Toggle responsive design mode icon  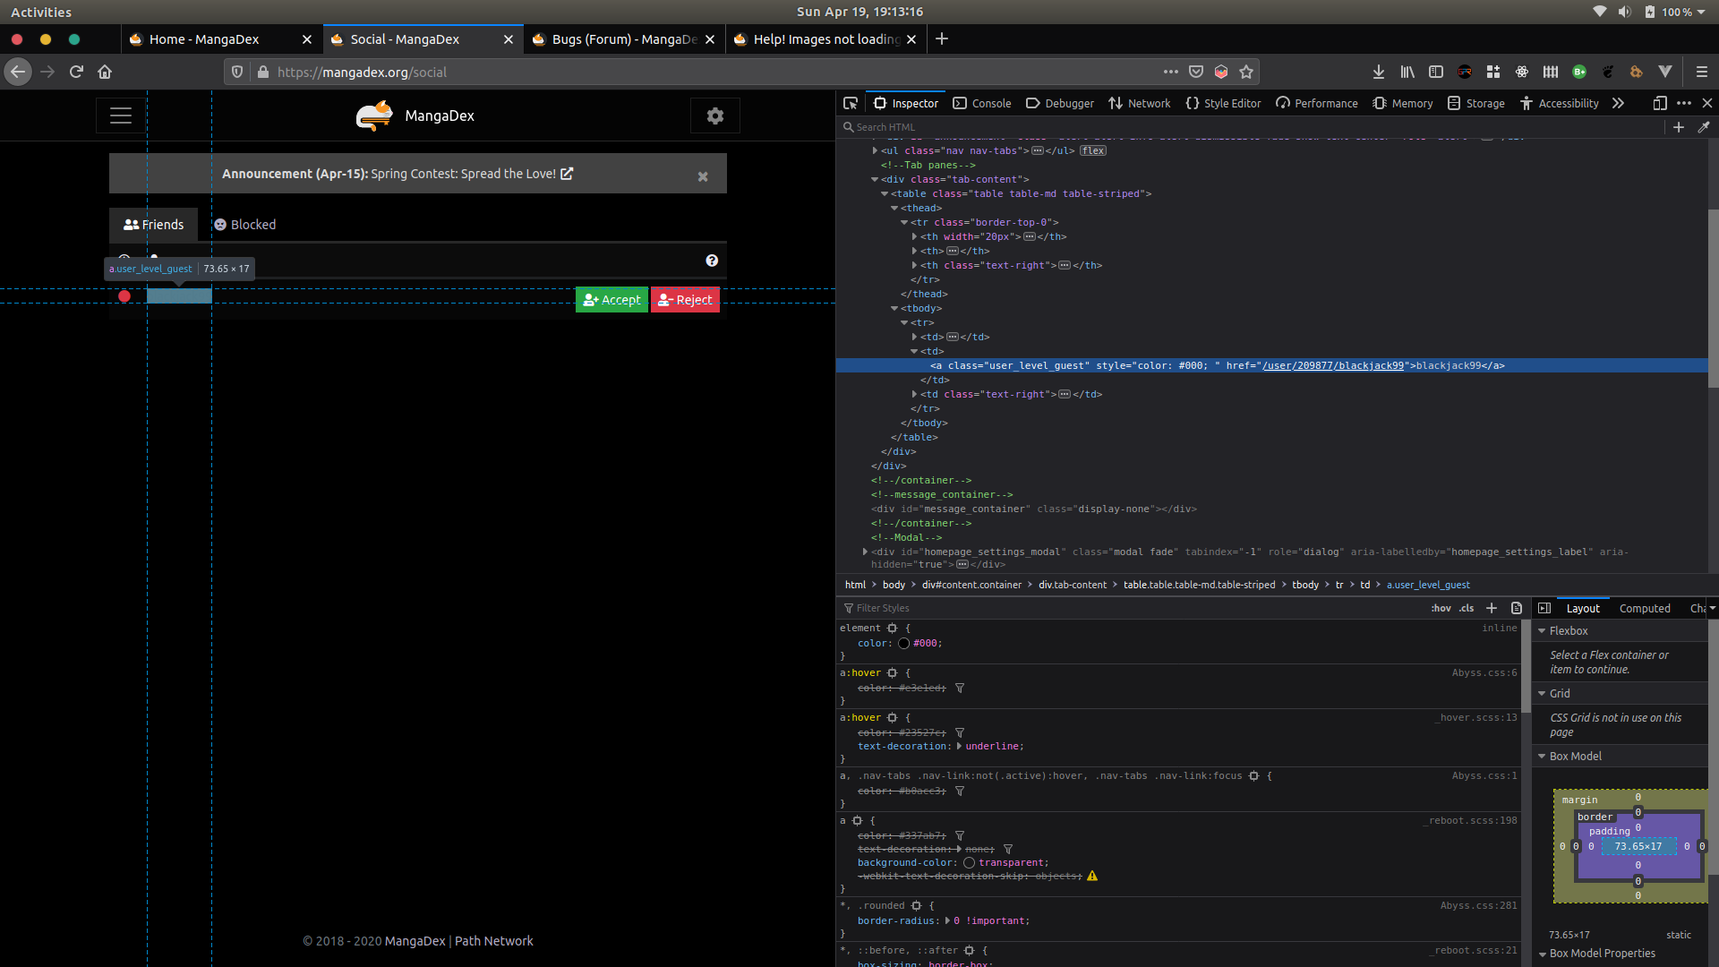coord(1660,103)
